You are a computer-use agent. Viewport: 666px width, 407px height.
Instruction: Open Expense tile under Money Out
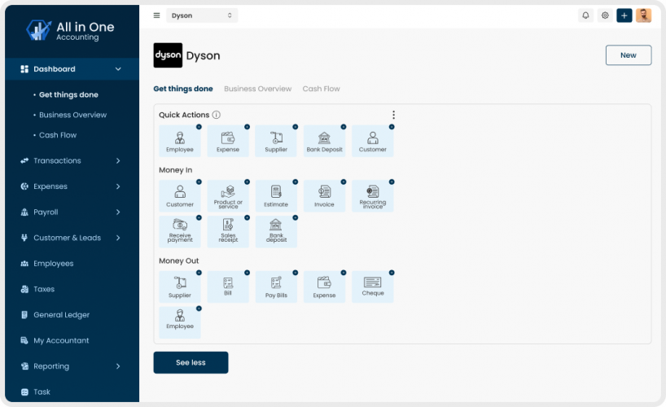(325, 287)
